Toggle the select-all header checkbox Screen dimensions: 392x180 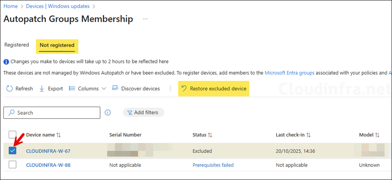pyautogui.click(x=13, y=134)
